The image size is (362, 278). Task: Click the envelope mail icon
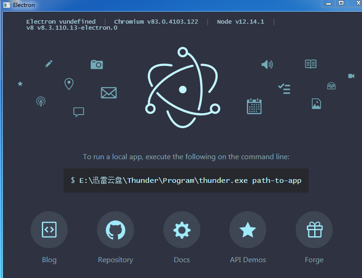pos(109,93)
